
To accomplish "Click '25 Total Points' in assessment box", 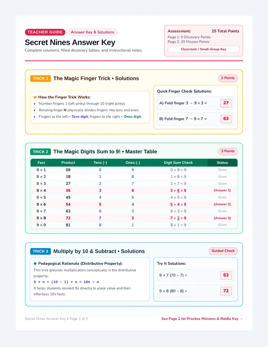I will [225, 31].
